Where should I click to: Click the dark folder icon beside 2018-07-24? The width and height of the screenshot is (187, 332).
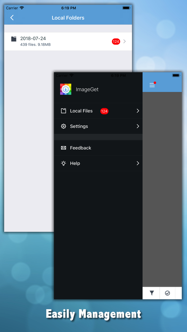14,39
